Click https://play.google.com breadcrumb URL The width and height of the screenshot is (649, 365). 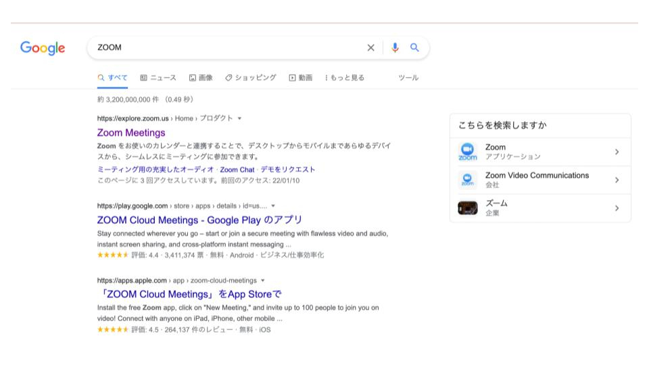click(x=133, y=205)
